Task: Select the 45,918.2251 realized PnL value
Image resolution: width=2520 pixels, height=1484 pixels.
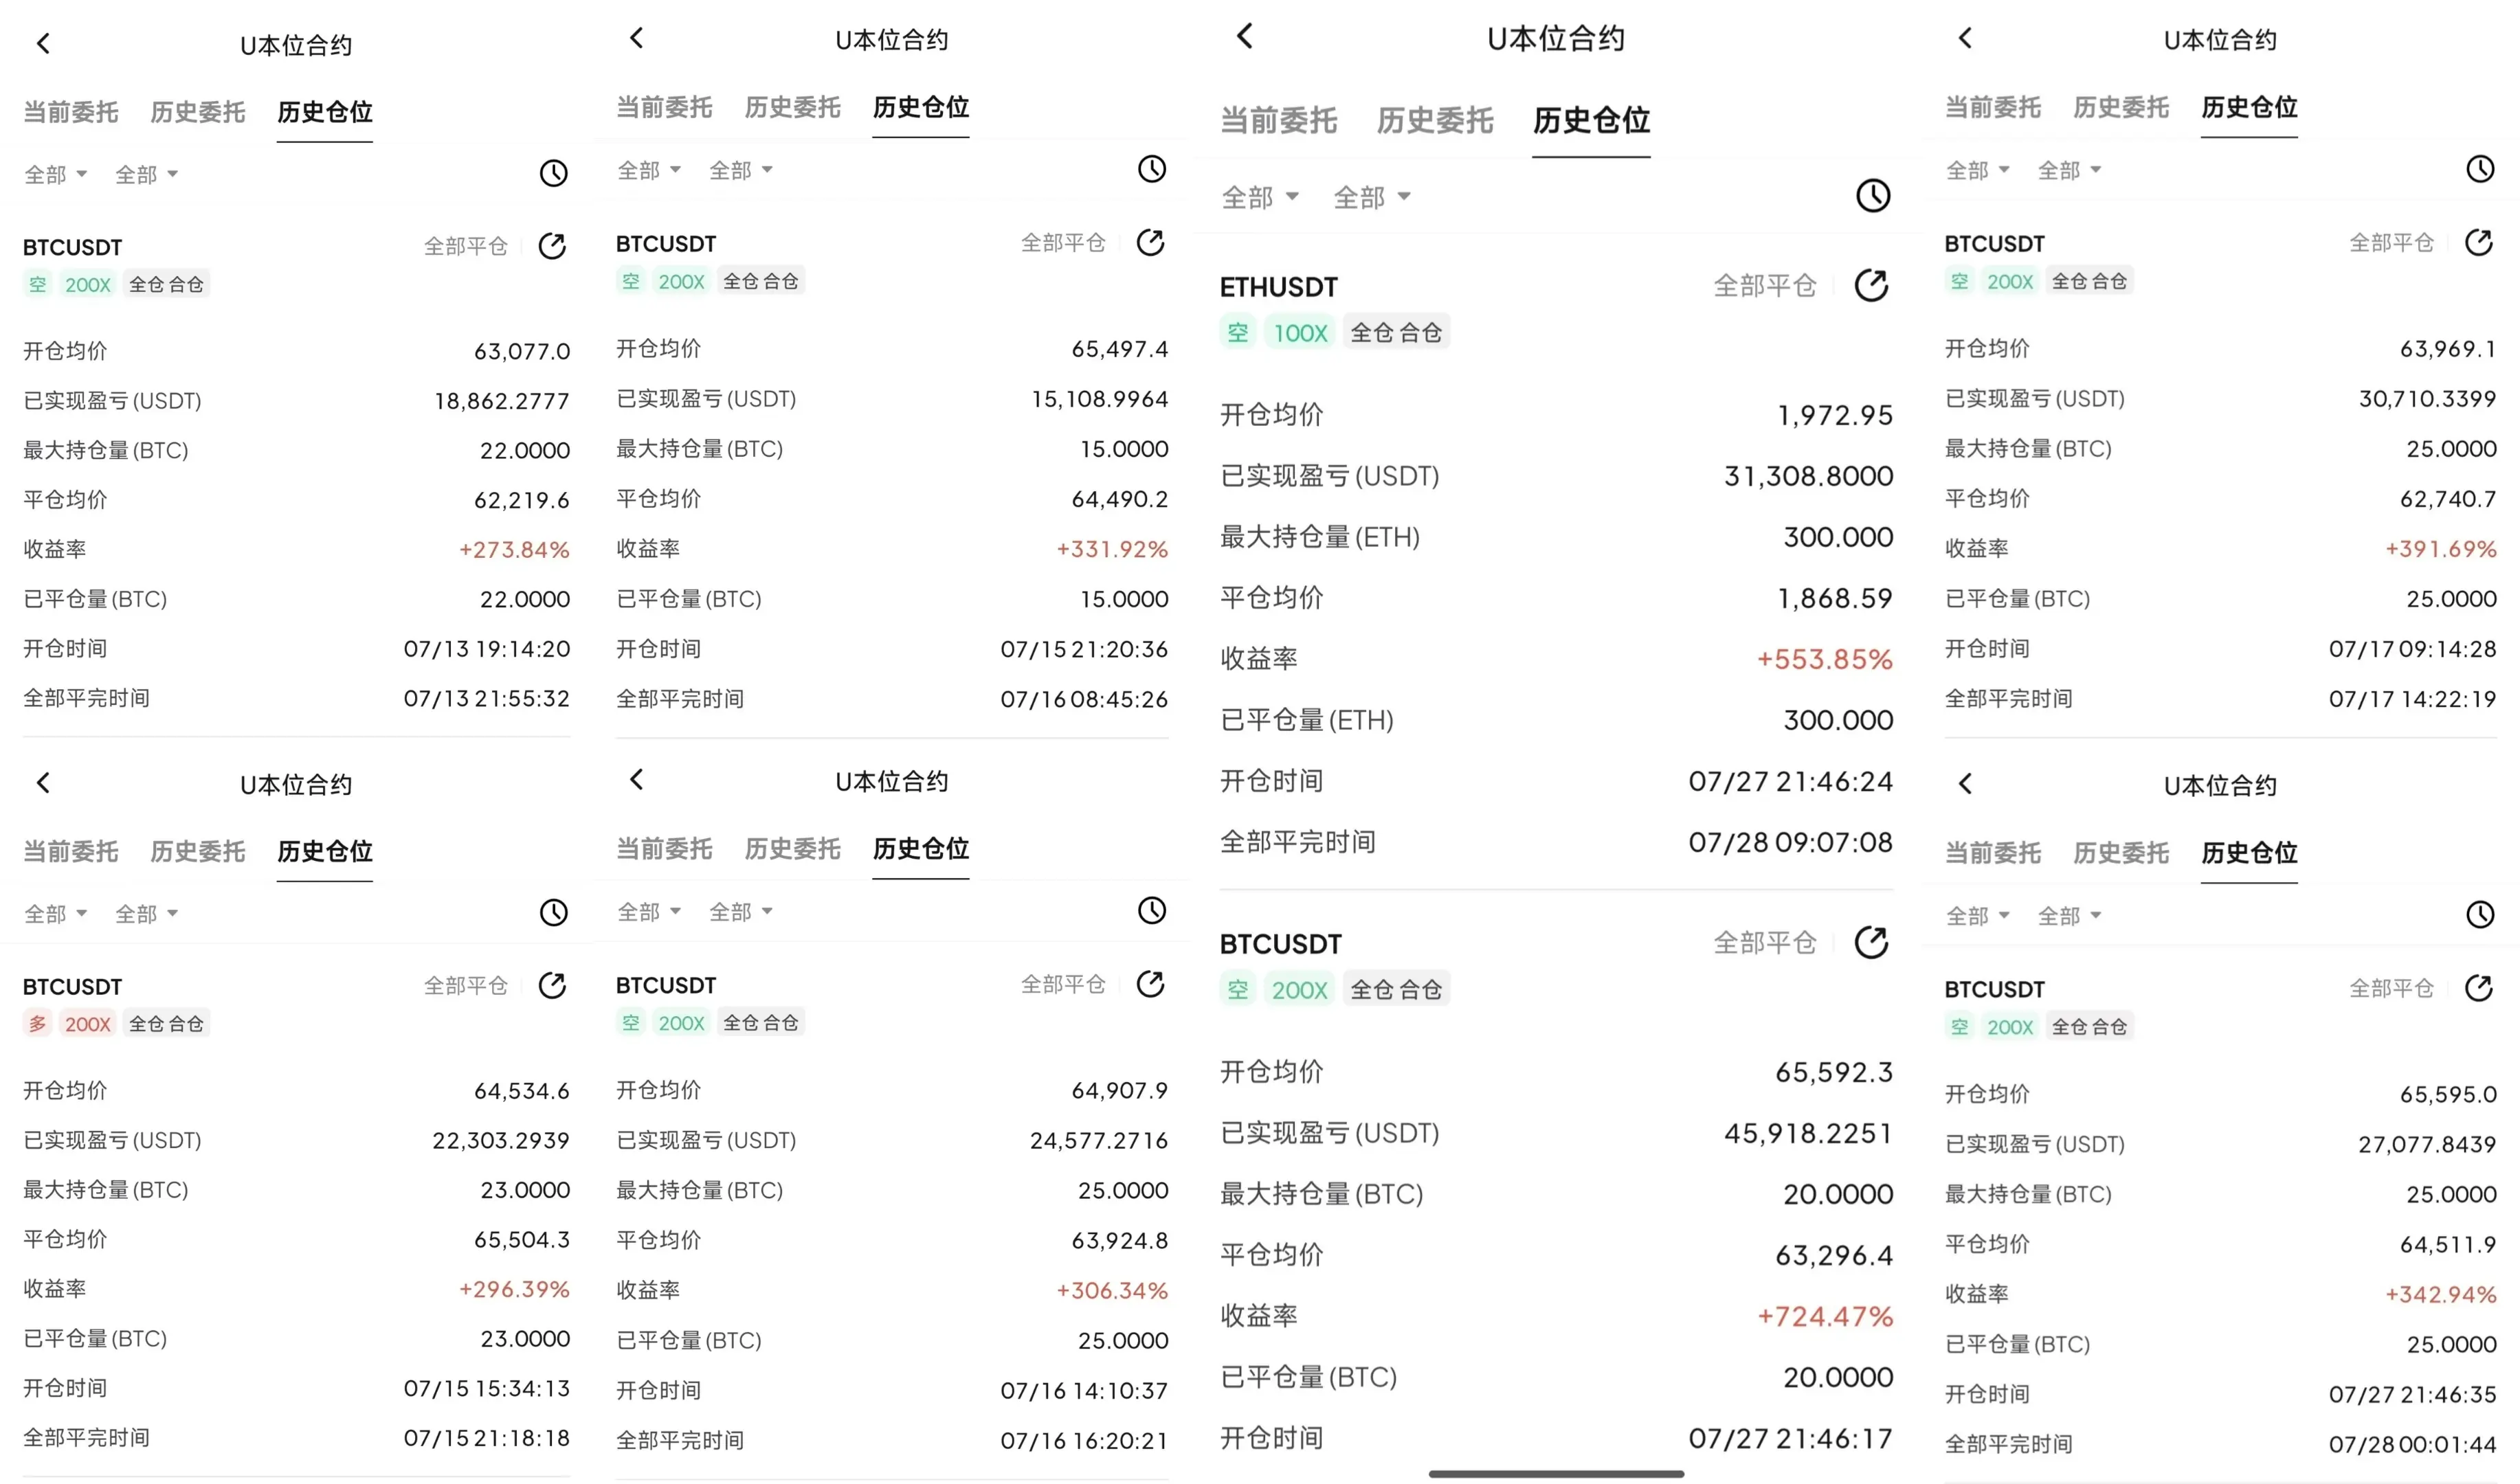Action: click(1808, 1133)
